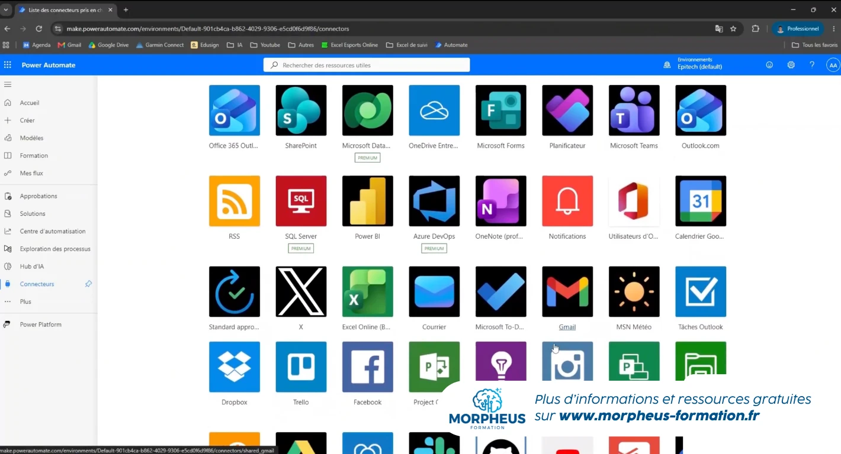
Task: Unpin Connecteurs from the navigation
Action: click(88, 284)
